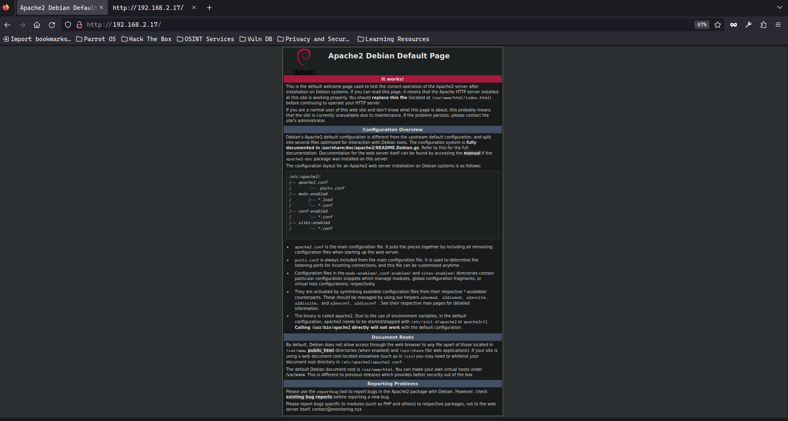Click the Apache2 Debian Default Page heading

tap(389, 56)
